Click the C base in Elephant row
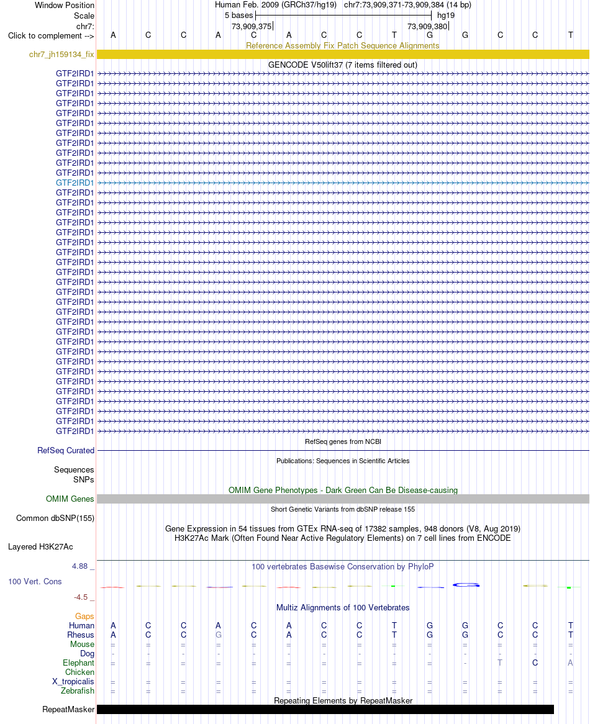590x724 pixels. pyautogui.click(x=535, y=663)
